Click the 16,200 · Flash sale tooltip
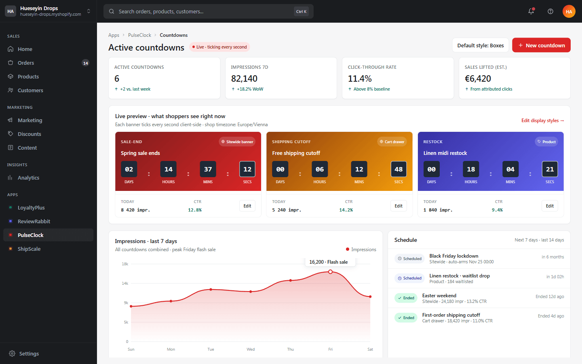 pyautogui.click(x=330, y=262)
